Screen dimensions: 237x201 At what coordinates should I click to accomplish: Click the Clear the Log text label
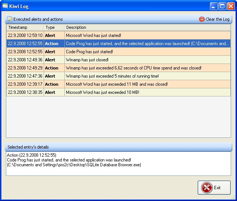[217, 19]
